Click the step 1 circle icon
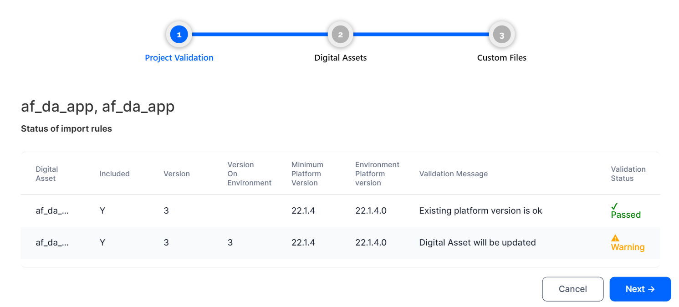The width and height of the screenshot is (679, 307). click(x=179, y=35)
